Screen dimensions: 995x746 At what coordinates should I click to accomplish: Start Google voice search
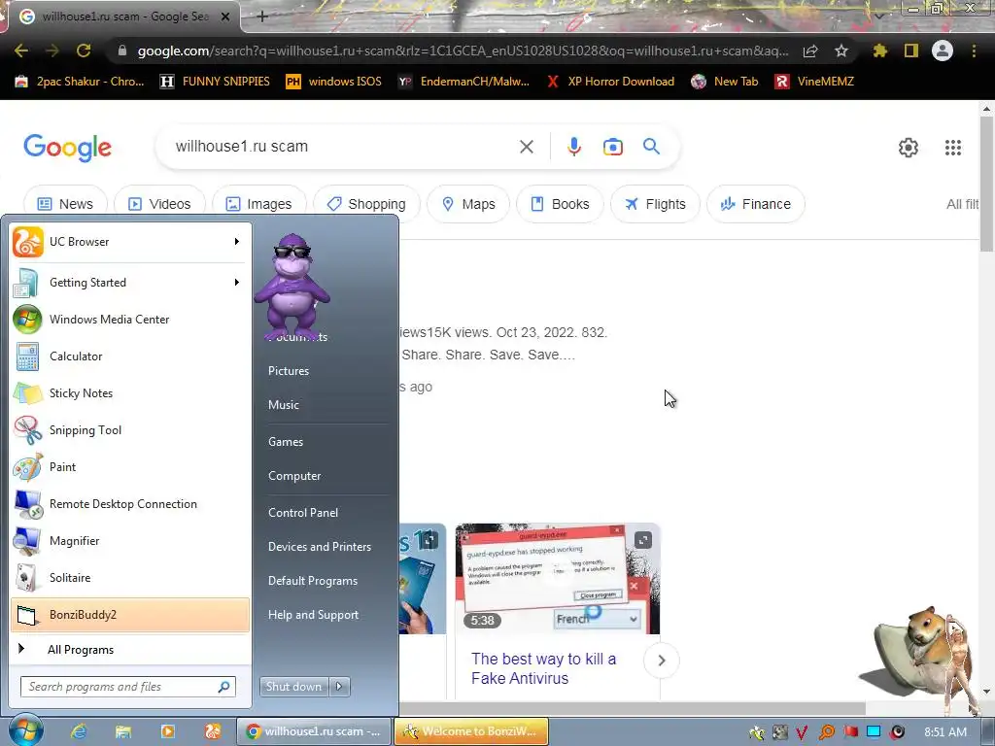(573, 148)
